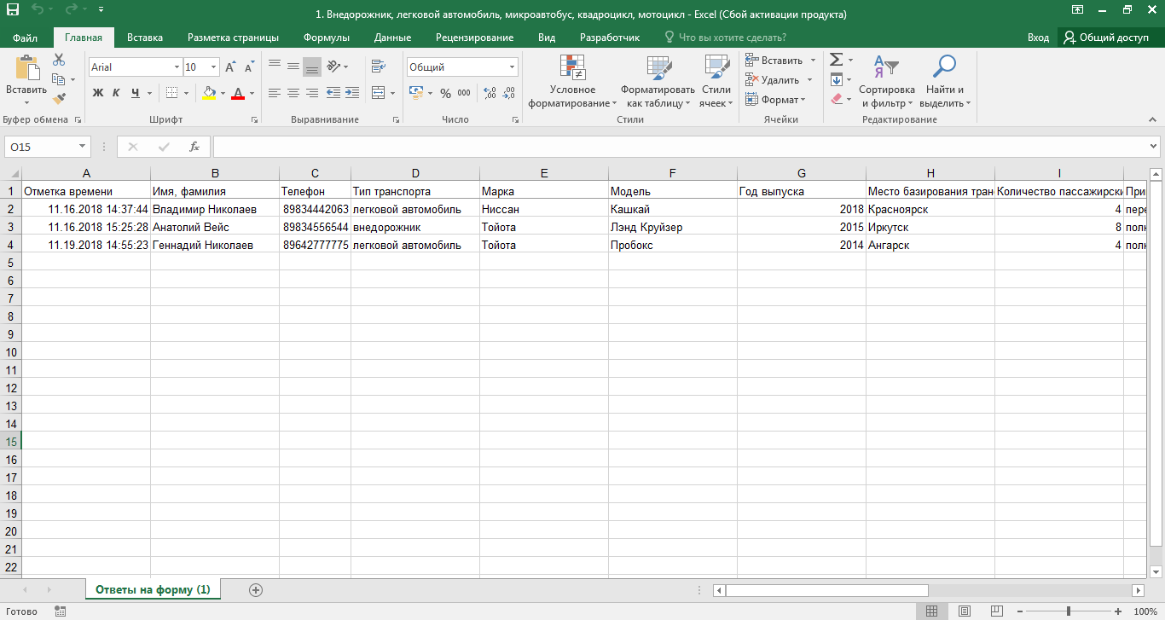Click the Общий доступ share button
Image resolution: width=1165 pixels, height=620 pixels.
(1105, 38)
